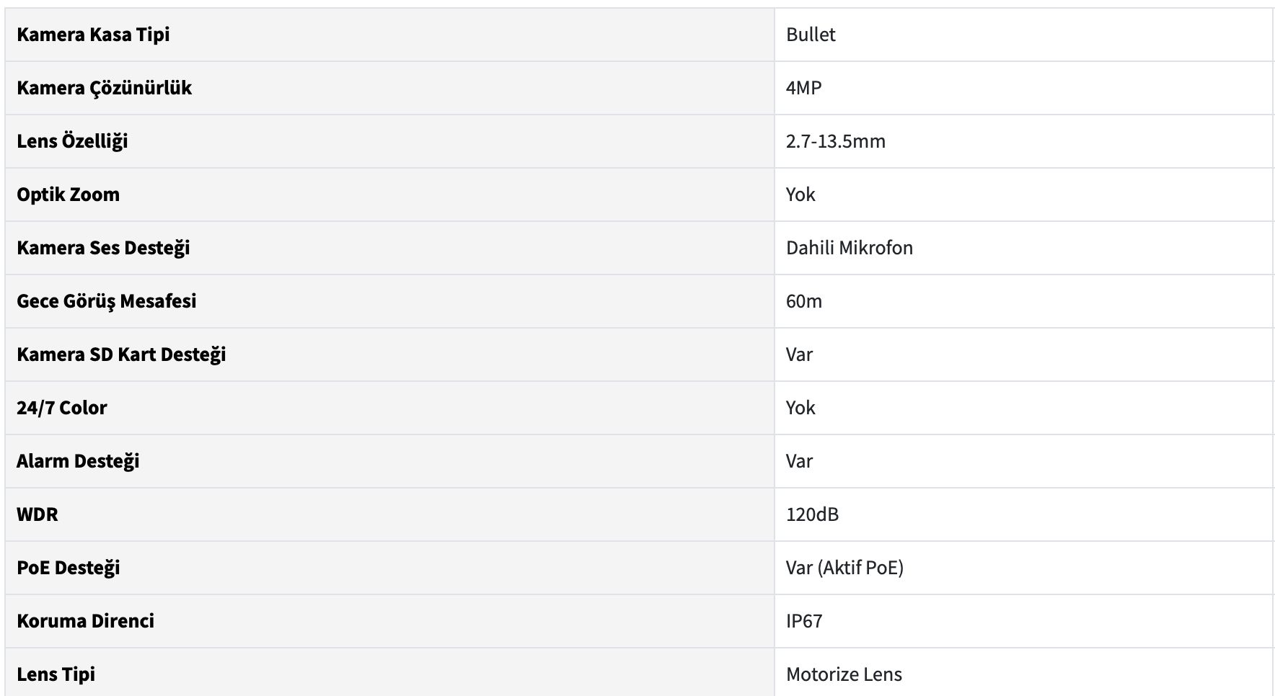Click the Yok value beside Optik Zoom
The image size is (1275, 696).
point(800,195)
